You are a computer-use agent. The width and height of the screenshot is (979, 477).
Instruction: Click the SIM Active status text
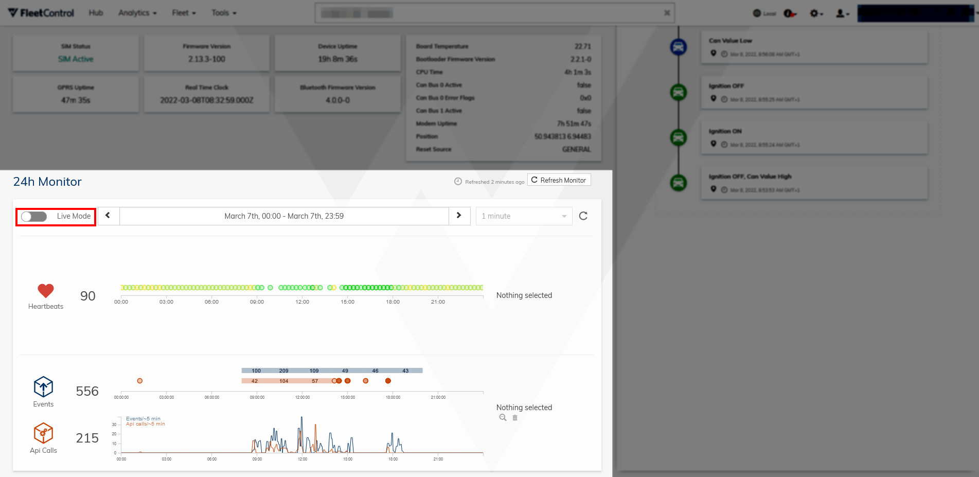(76, 59)
